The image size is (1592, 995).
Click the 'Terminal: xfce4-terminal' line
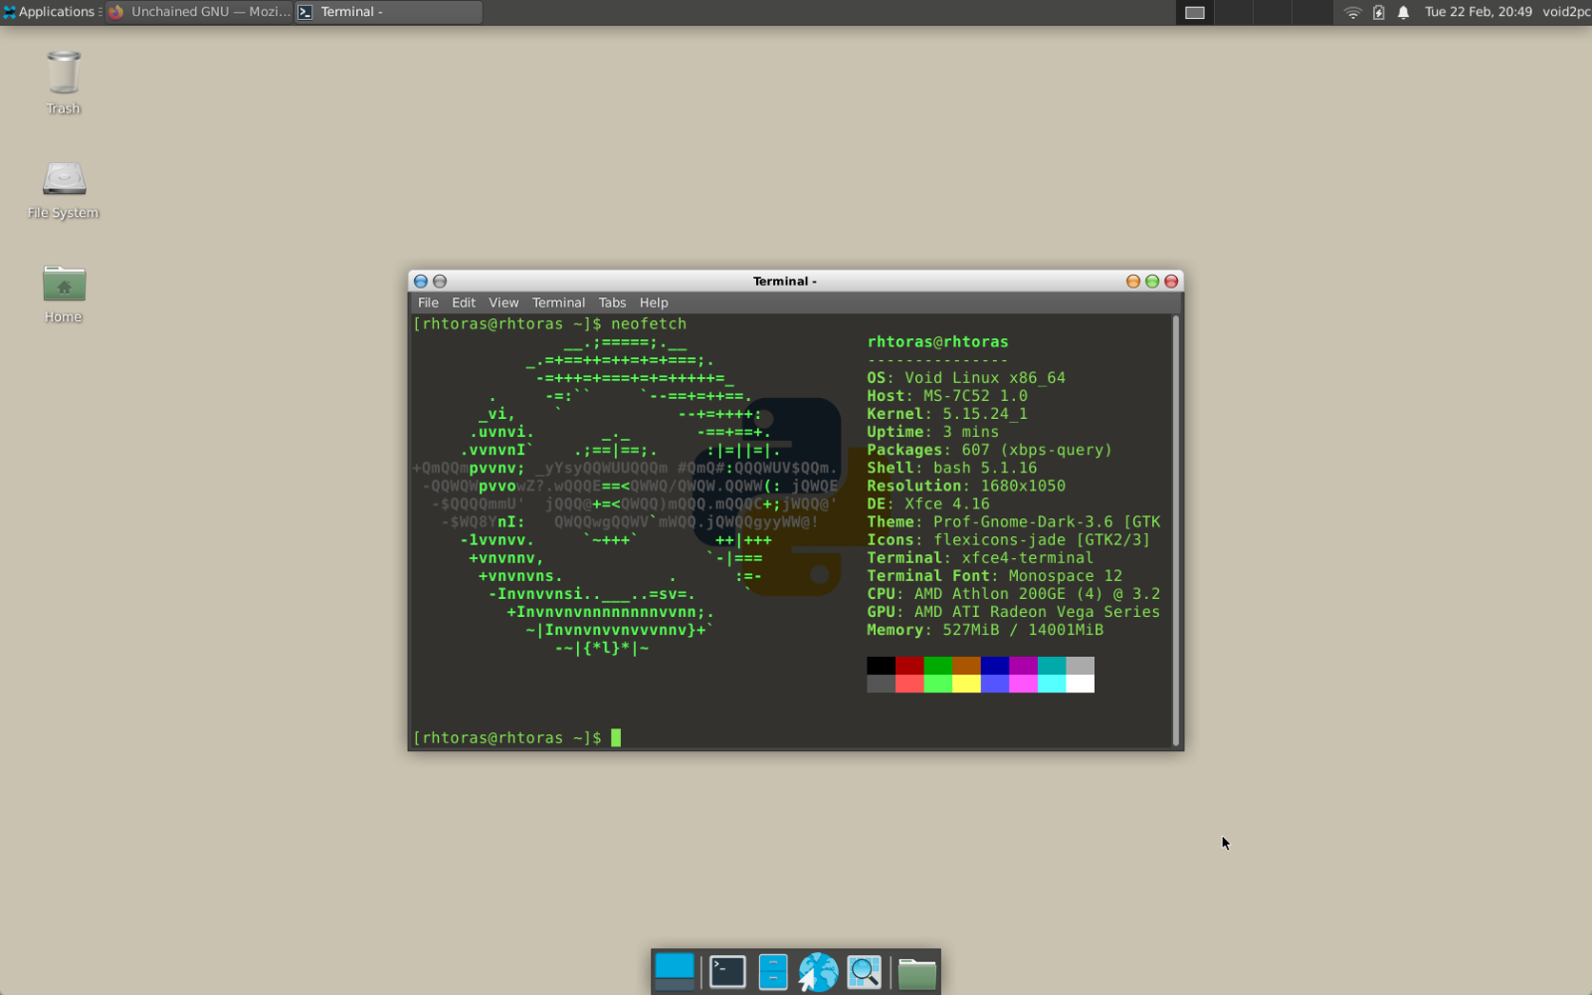pos(980,558)
